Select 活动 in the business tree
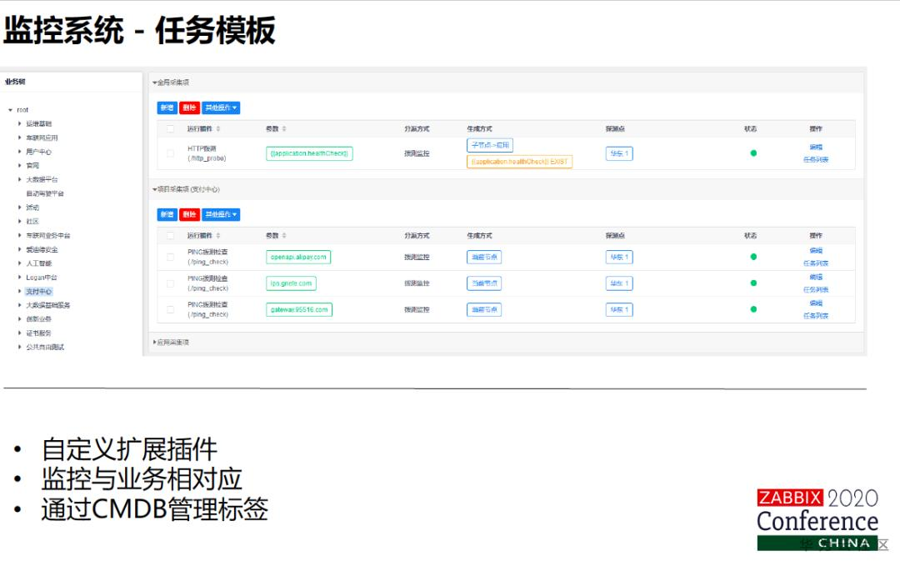Viewport: 900px width, 566px height. pos(32,208)
